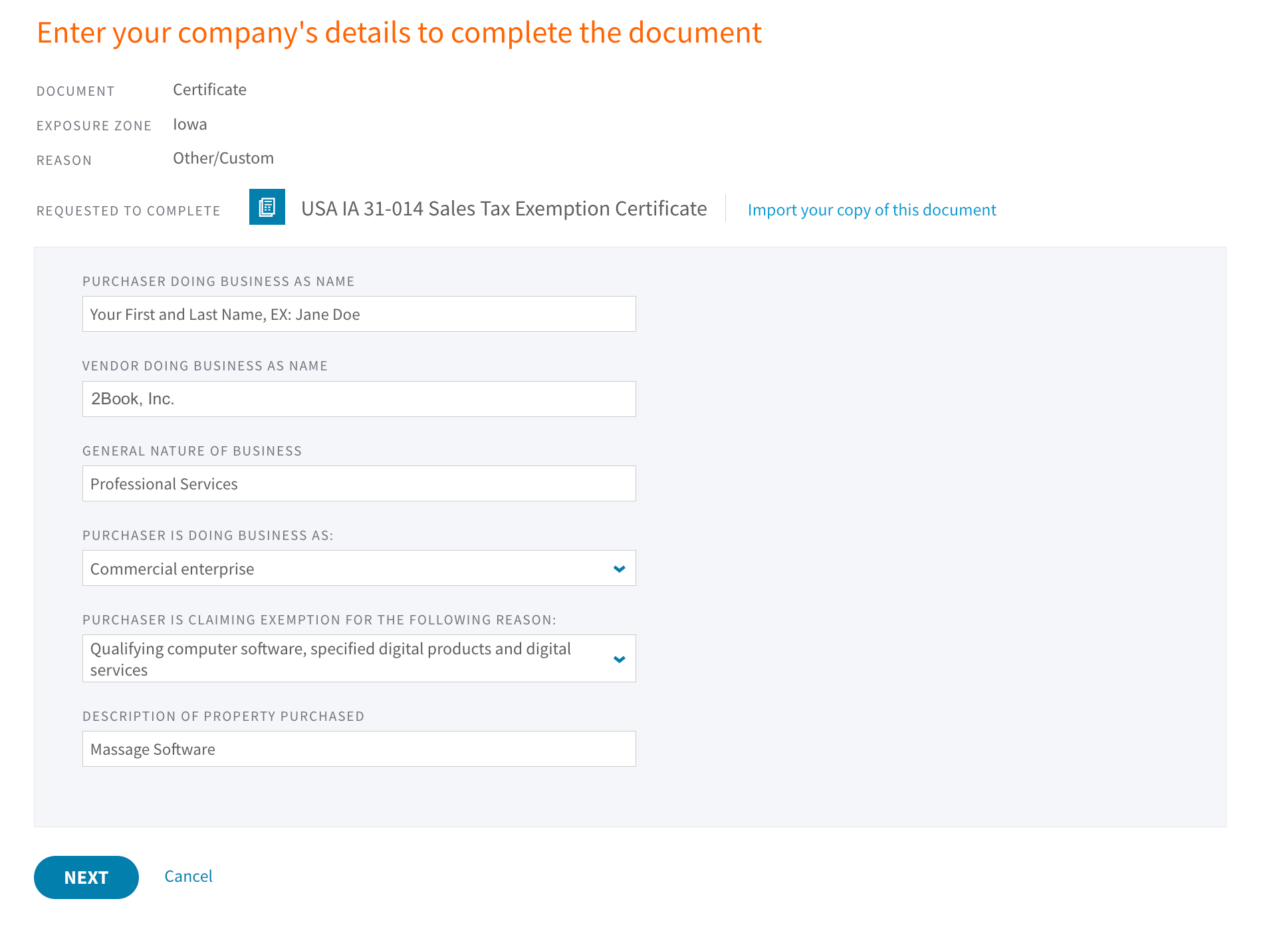The image size is (1283, 935).
Task: Click the USA IA 31-014 certificate title
Action: [x=504, y=208]
